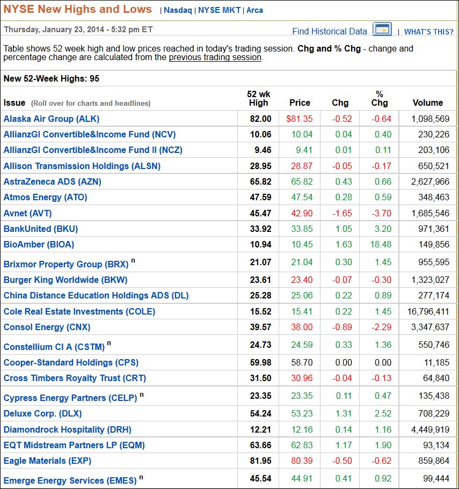Click the Issue column header
This screenshot has width=459, height=489.
tap(14, 103)
